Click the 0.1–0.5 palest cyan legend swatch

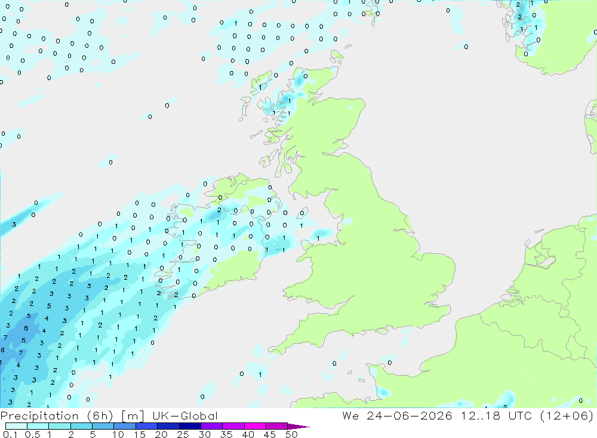(x=16, y=426)
